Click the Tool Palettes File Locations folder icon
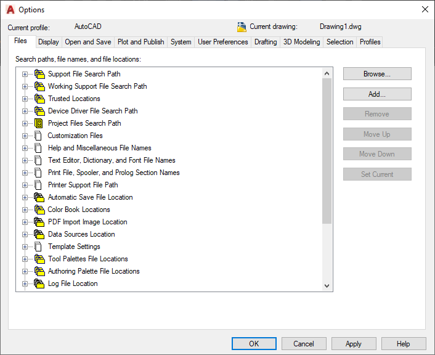This screenshot has width=435, height=355. click(39, 259)
